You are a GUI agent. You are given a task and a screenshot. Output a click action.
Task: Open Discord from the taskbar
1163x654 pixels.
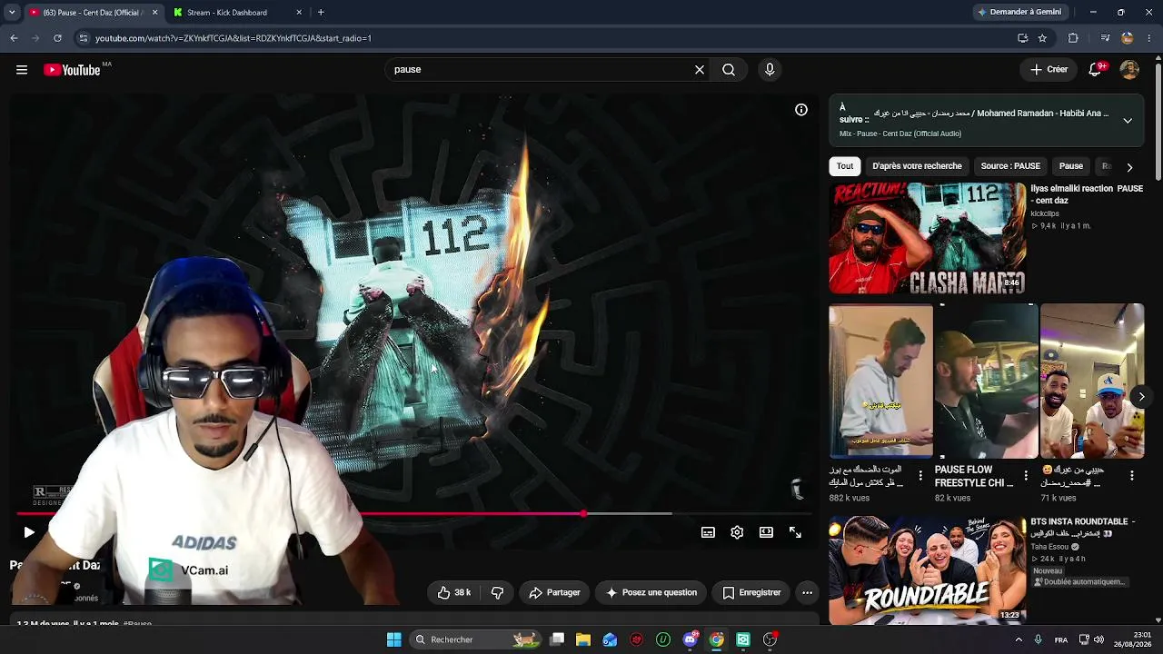pos(691,639)
